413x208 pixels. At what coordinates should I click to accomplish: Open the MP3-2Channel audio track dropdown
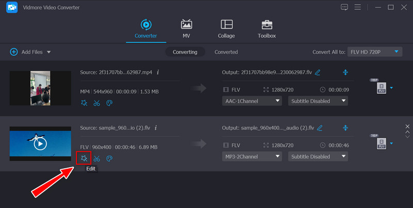tap(251, 156)
